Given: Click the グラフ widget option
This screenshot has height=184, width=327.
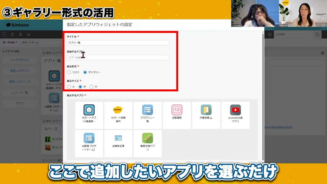Looking at the screenshot, I should point(20,103).
